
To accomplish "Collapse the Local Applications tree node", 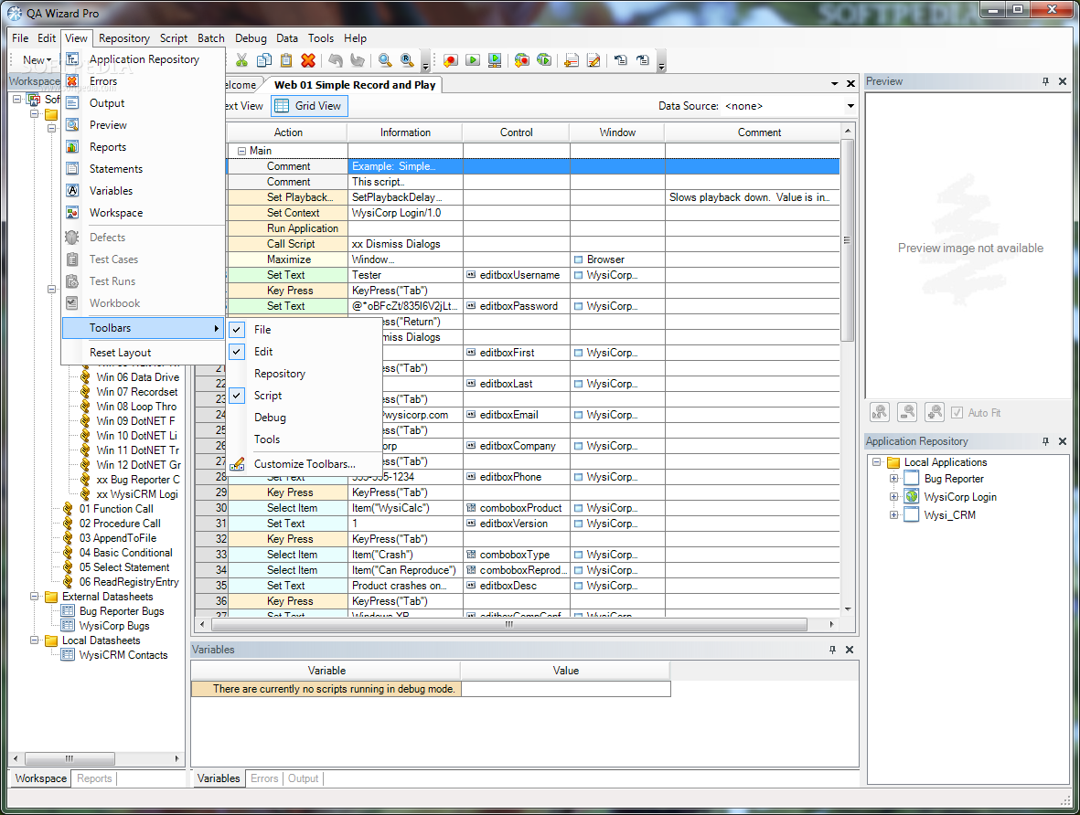I will point(876,462).
